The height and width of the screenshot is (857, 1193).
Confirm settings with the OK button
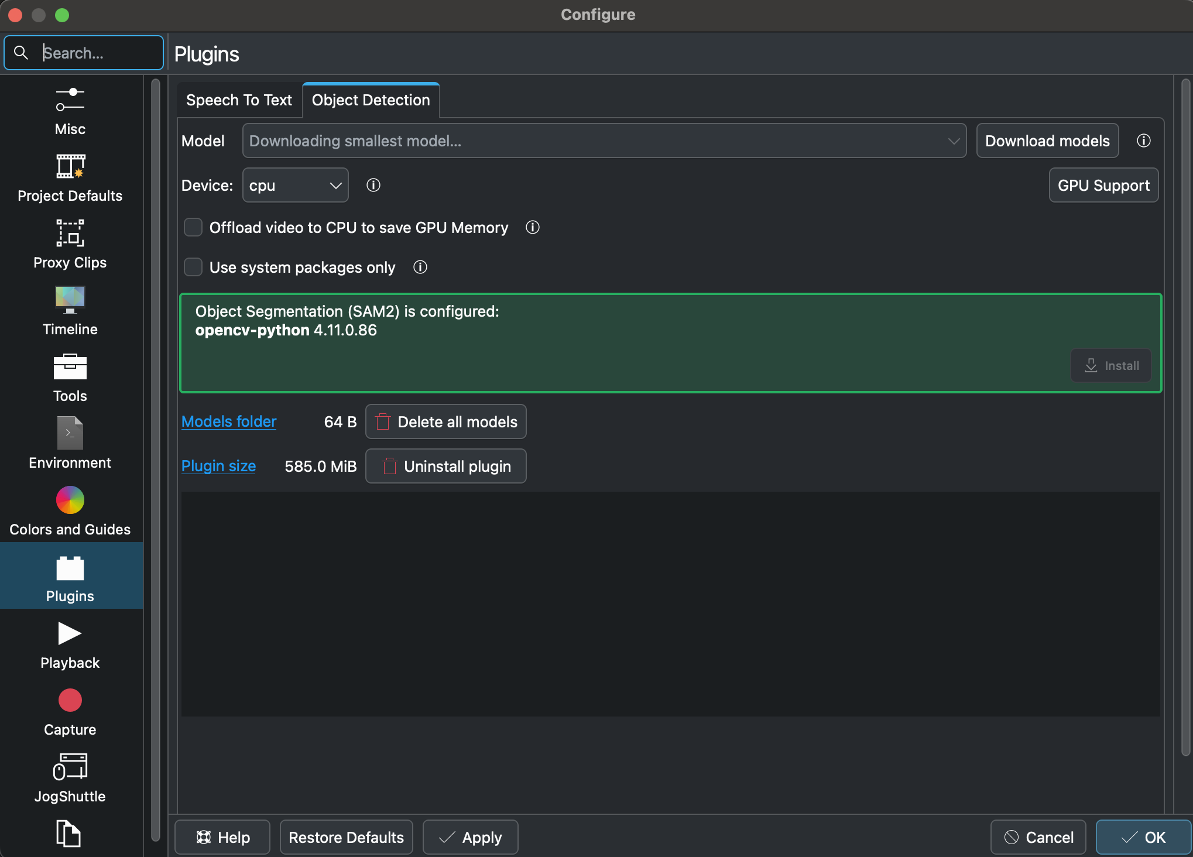click(1143, 837)
